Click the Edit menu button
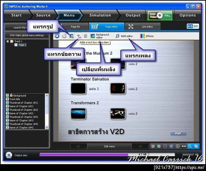The width and height of the screenshot is (206, 171). click(x=109, y=146)
